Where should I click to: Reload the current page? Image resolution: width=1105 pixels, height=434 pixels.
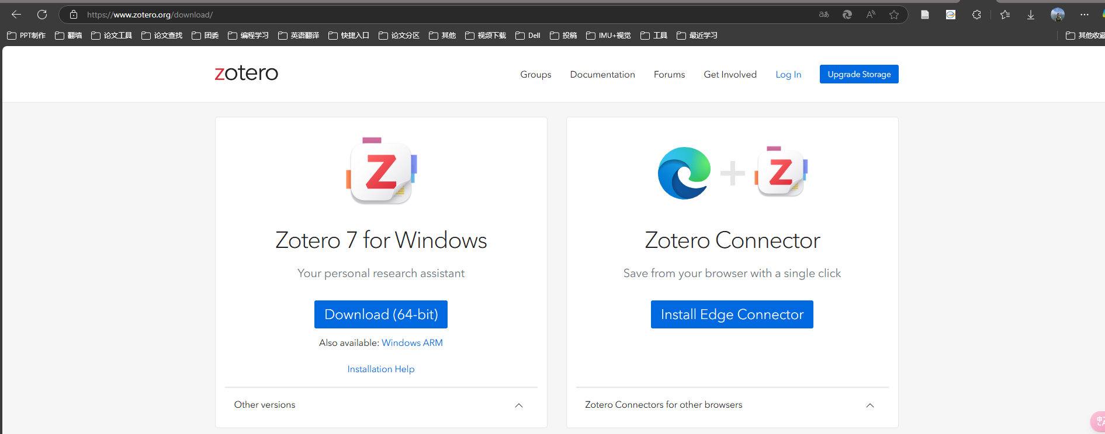pyautogui.click(x=42, y=15)
